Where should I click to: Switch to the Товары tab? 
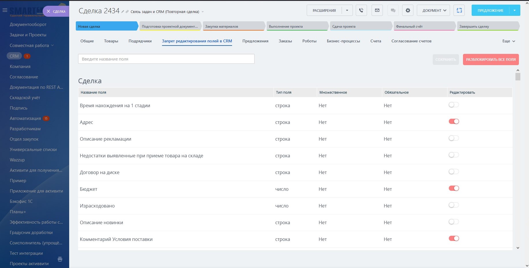pos(111,41)
